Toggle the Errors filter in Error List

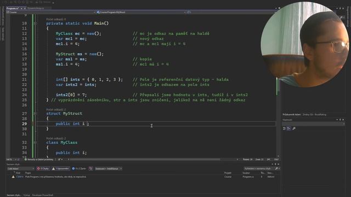coord(43,169)
